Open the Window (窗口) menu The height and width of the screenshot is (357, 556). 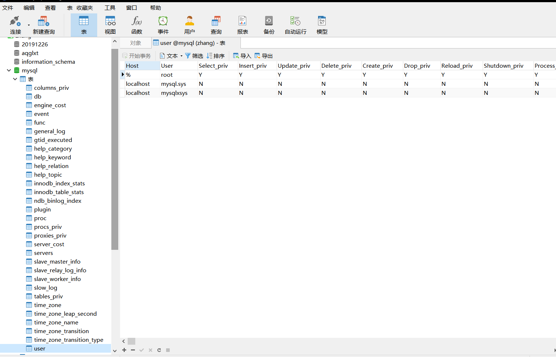(x=132, y=8)
